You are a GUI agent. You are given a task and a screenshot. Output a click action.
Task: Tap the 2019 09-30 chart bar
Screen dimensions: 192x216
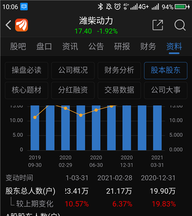click(x=35, y=128)
